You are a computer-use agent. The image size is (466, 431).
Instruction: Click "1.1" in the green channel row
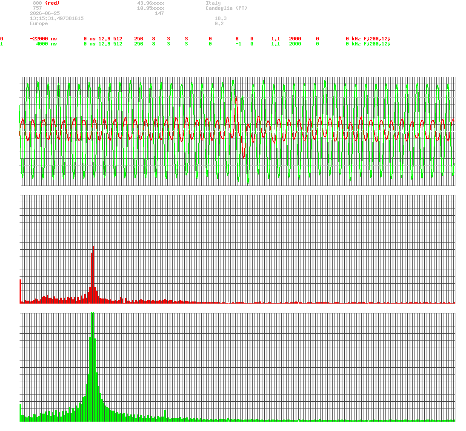(275, 44)
